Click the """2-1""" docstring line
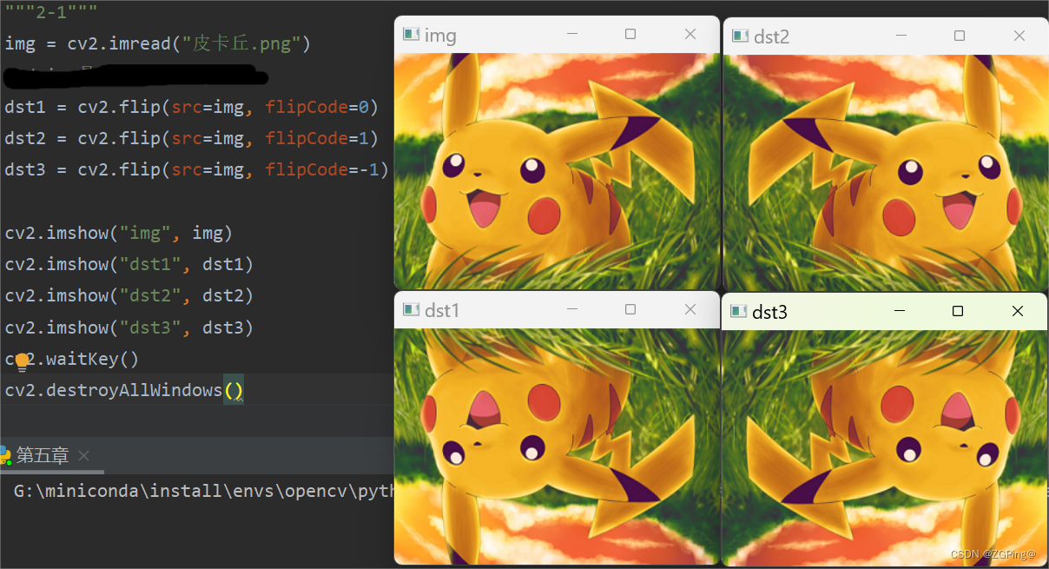The width and height of the screenshot is (1049, 569). coord(51,12)
